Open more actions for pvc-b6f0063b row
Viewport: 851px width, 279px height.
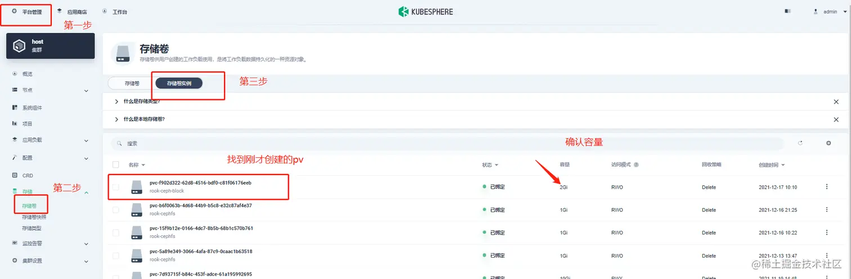(x=826, y=209)
